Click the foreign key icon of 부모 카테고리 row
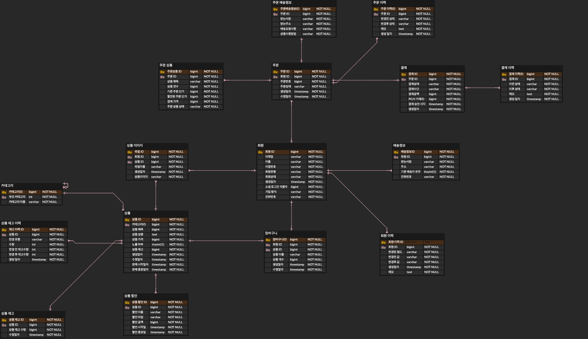 click(4, 197)
